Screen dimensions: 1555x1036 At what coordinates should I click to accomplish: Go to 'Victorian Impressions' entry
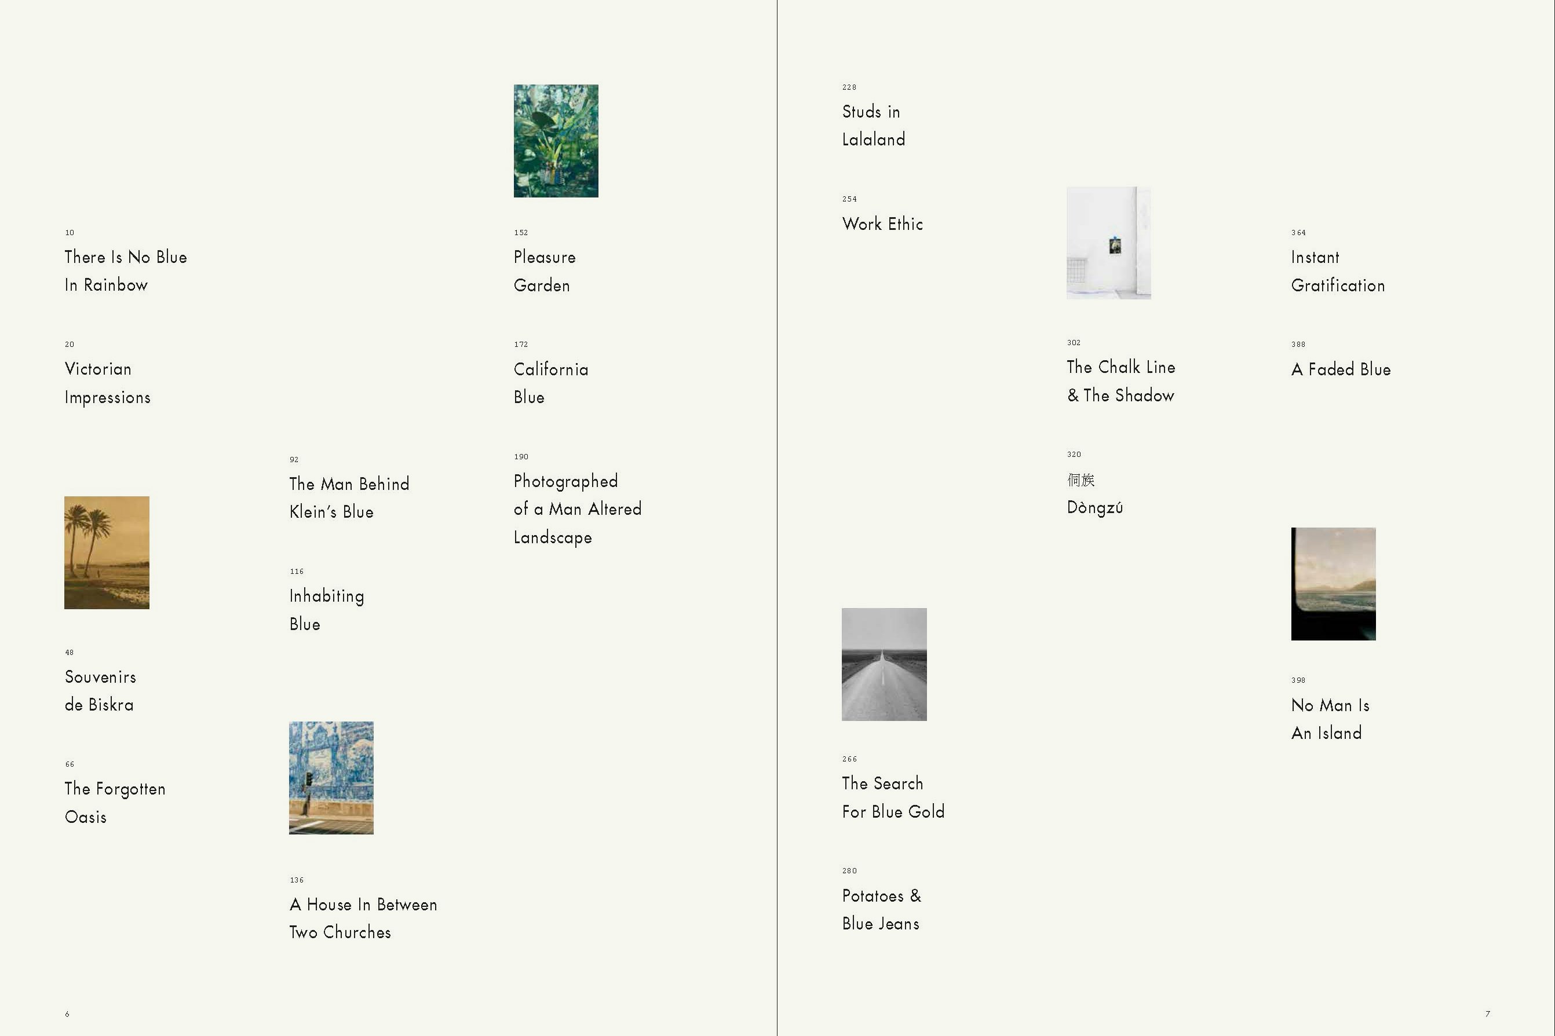107,383
